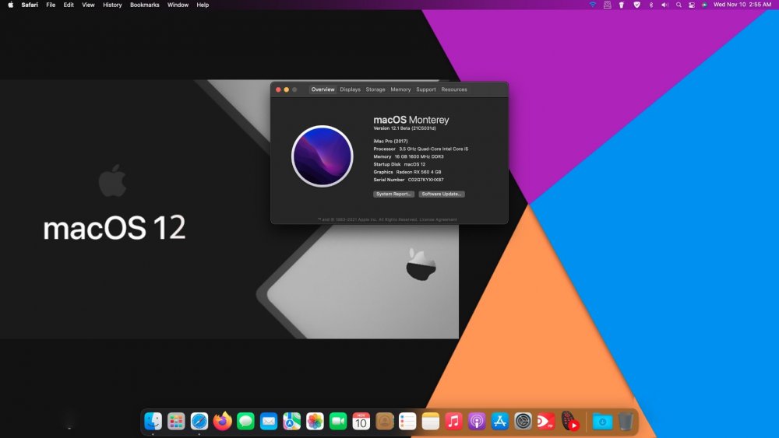Click the 16 GB 1600 MHz DDR3 text
The image size is (779, 438).
(x=419, y=156)
